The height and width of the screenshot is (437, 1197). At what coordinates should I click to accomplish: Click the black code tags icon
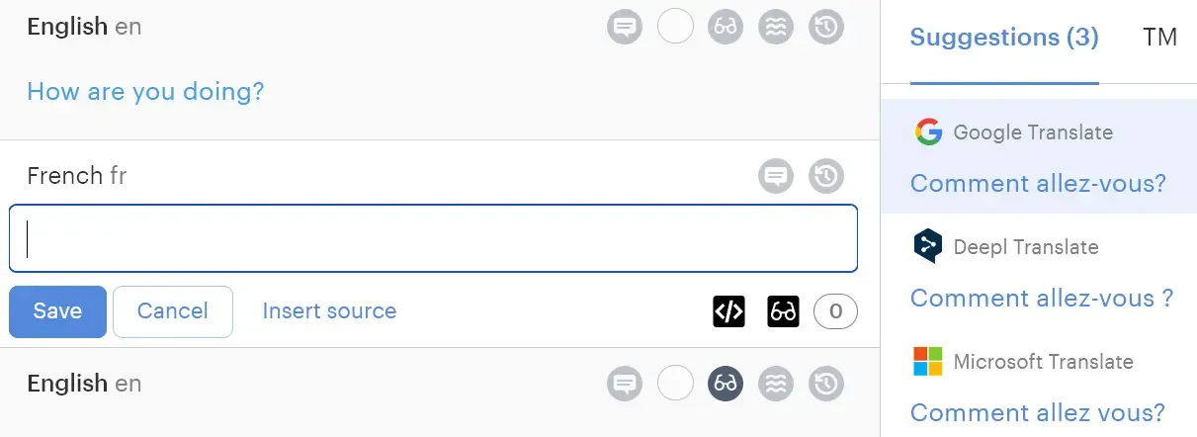click(728, 311)
